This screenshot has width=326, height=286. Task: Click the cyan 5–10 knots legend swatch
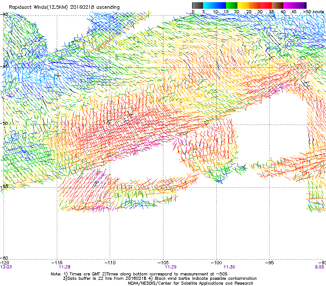[209, 5]
